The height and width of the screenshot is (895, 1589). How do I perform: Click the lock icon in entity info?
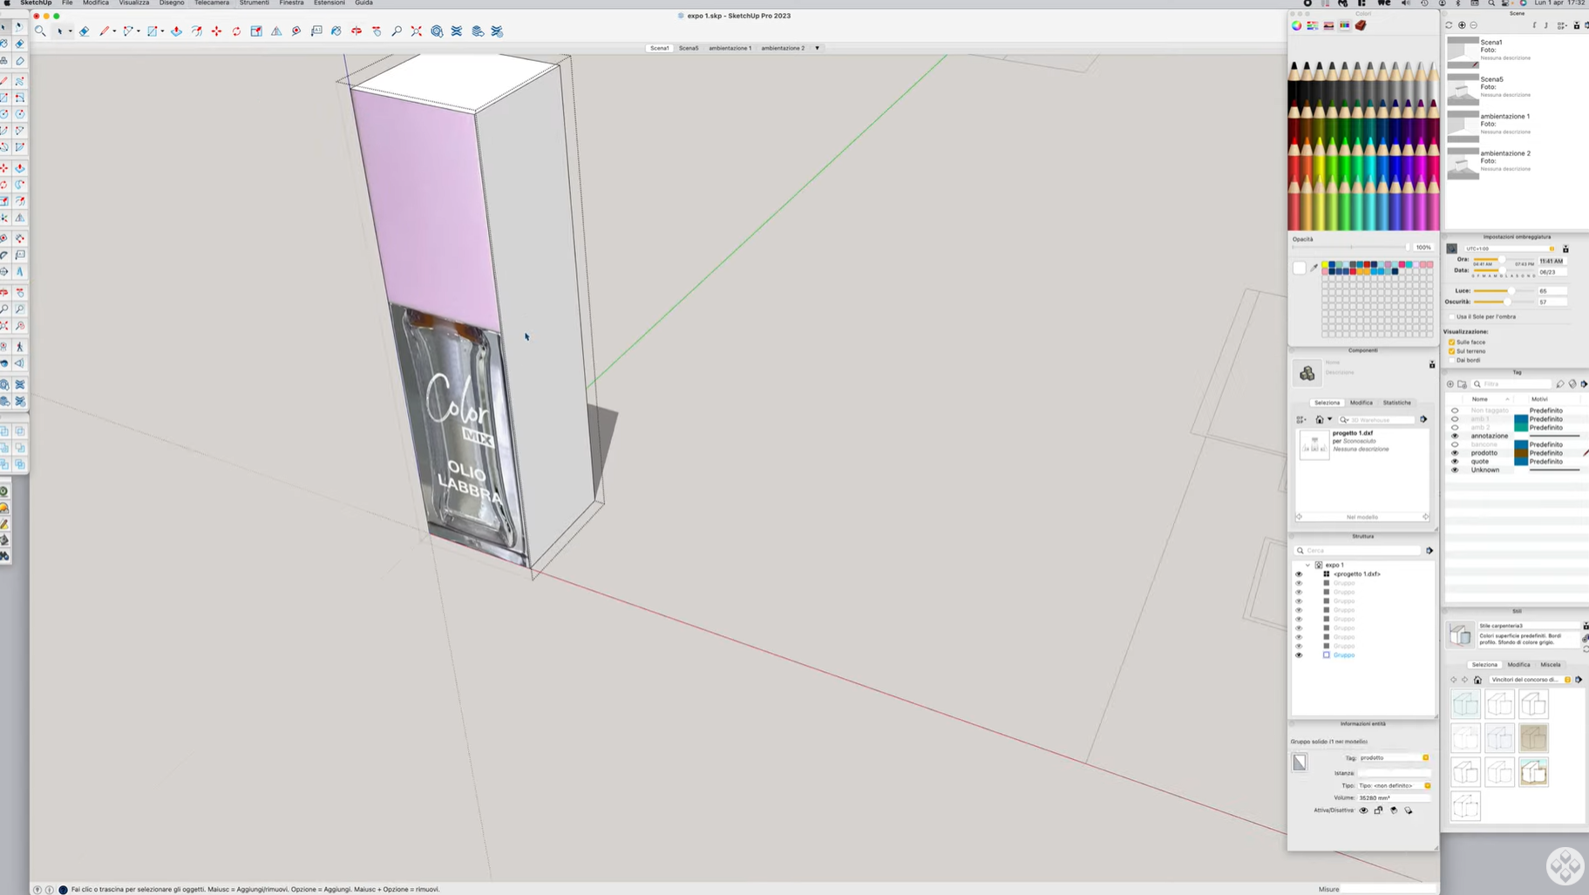point(1378,810)
